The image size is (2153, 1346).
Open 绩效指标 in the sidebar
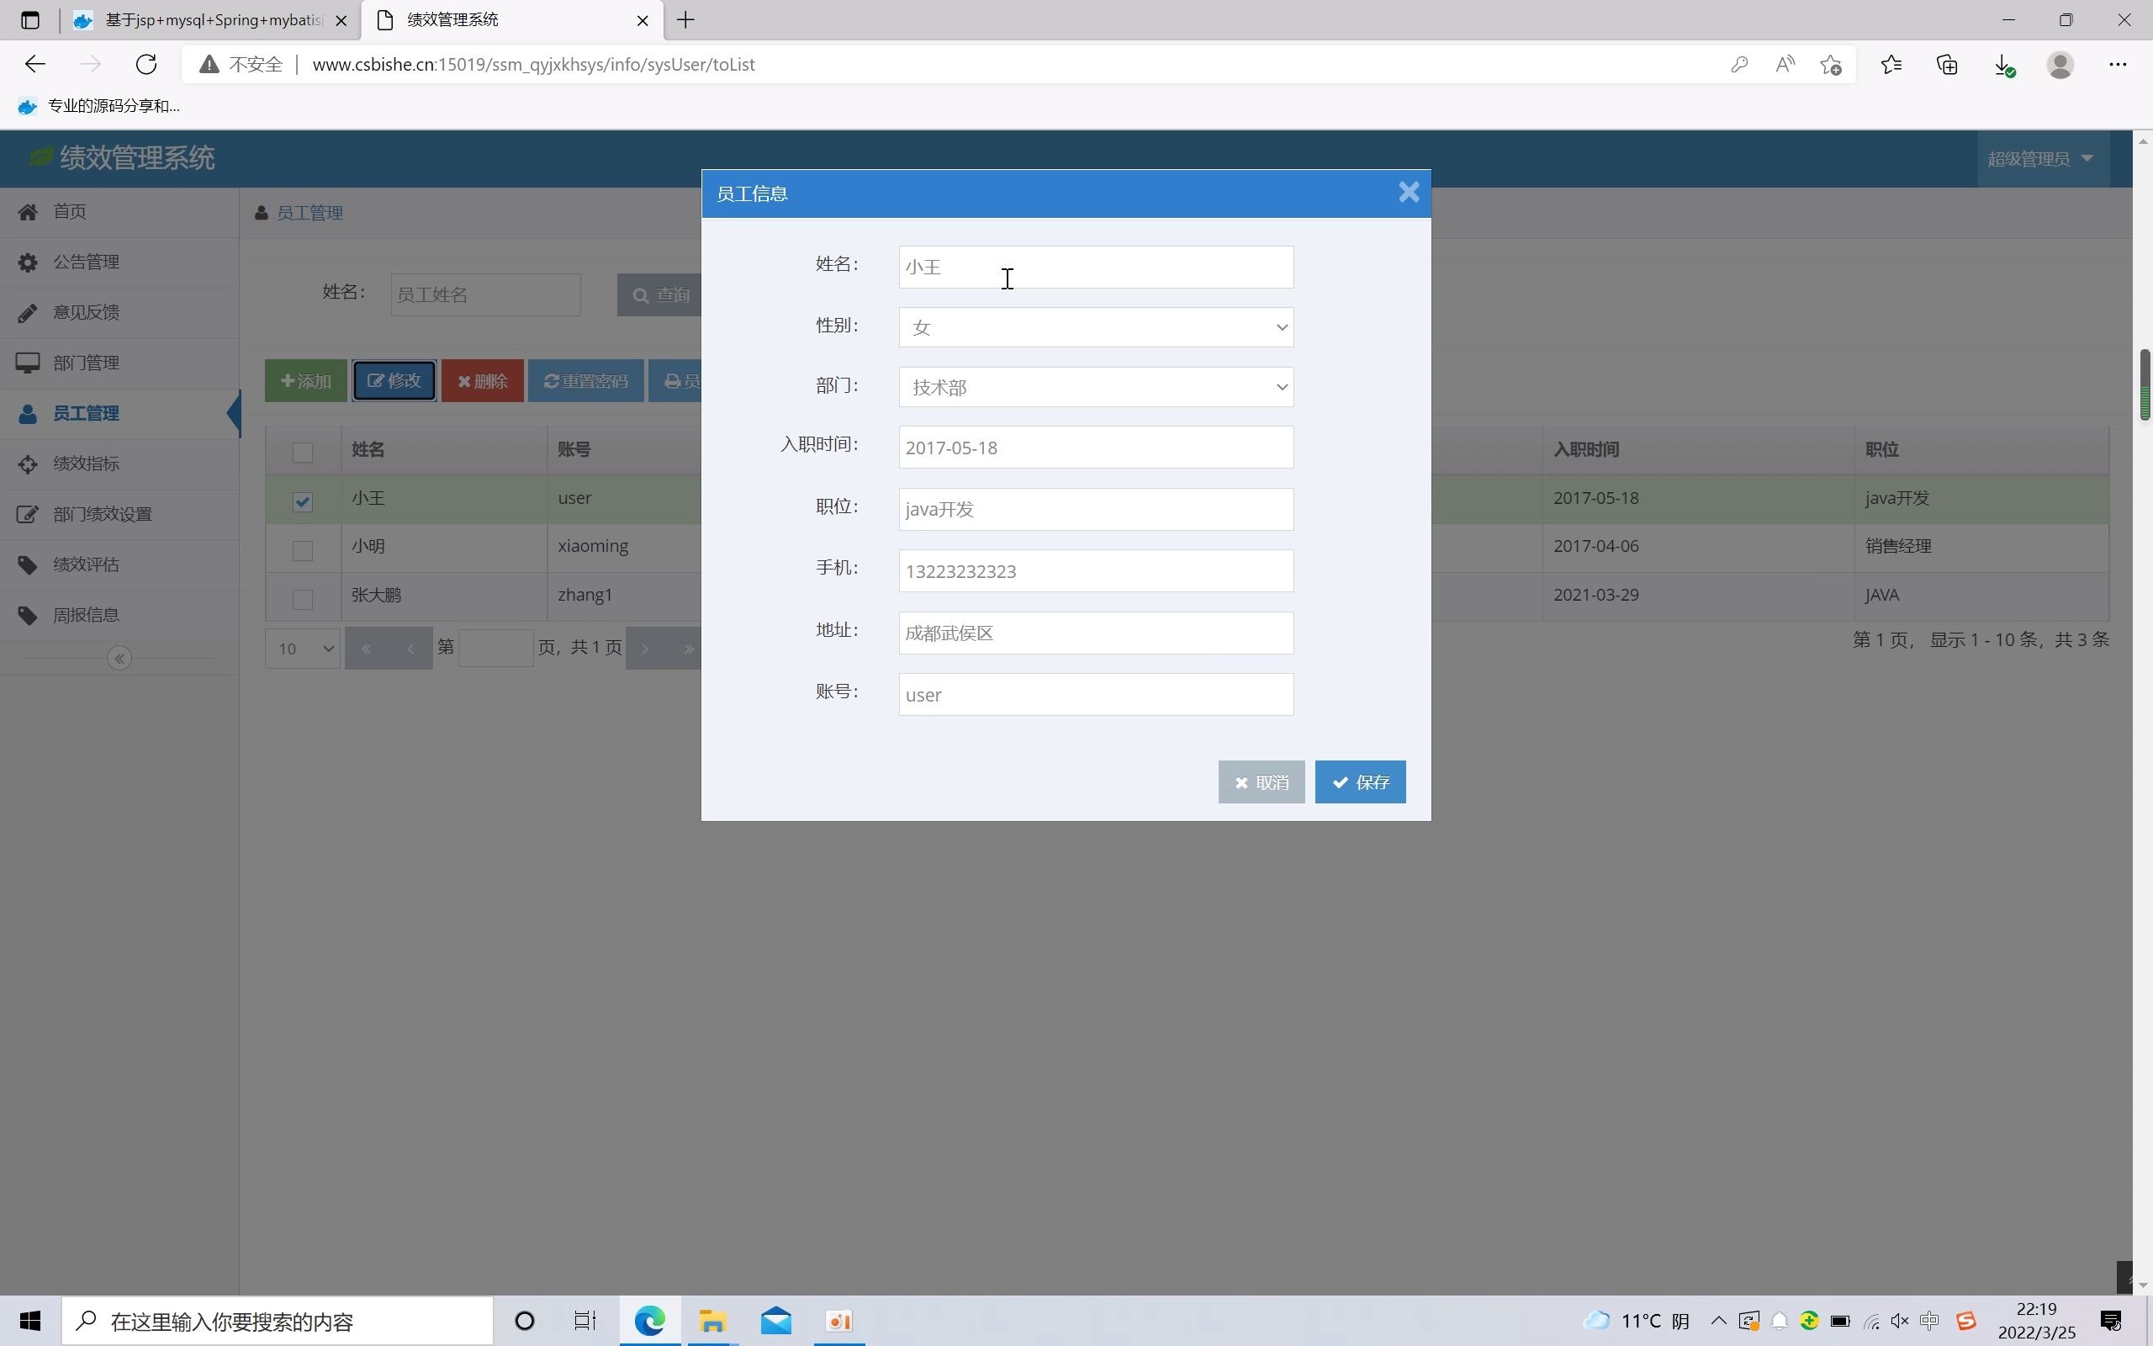click(119, 464)
